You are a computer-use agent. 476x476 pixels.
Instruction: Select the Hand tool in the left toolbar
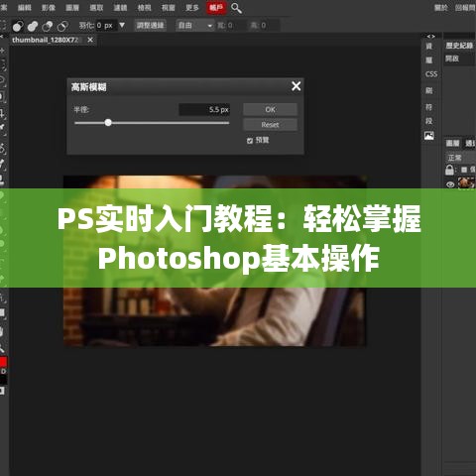(3, 331)
